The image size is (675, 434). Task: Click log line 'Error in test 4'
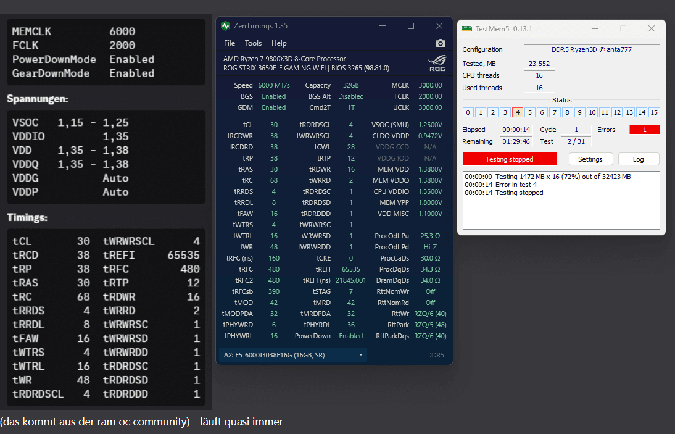pos(500,185)
